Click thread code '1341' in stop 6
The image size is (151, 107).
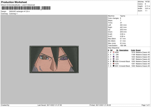point(133,64)
